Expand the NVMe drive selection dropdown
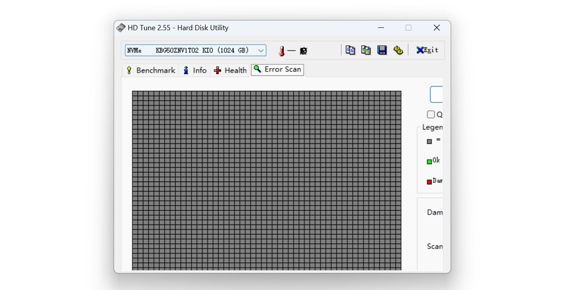This screenshot has height=290, width=581. click(261, 50)
